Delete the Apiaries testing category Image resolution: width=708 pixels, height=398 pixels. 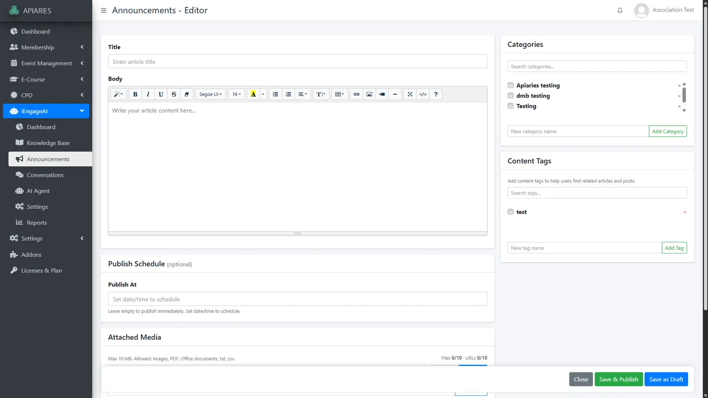tap(679, 86)
